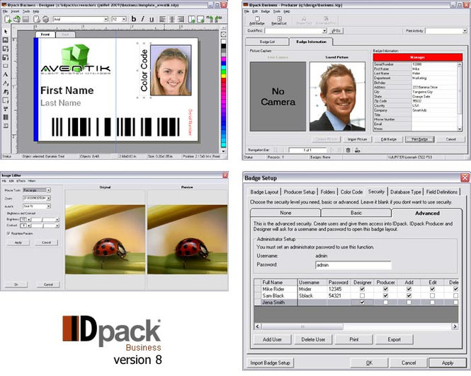Image resolution: width=471 pixels, height=376 pixels.
Task: Check Producer permission for Jena Smith
Action: click(x=386, y=302)
